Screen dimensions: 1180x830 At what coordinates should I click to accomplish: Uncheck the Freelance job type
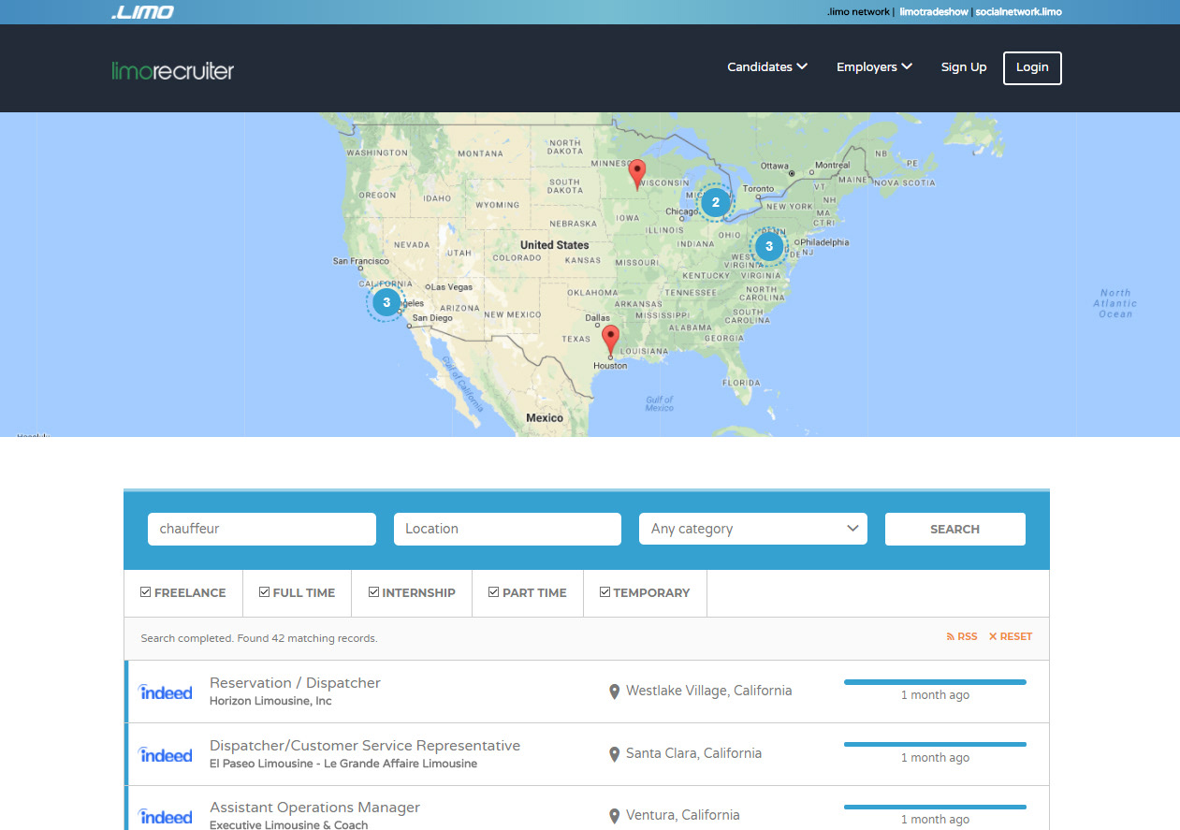[146, 592]
